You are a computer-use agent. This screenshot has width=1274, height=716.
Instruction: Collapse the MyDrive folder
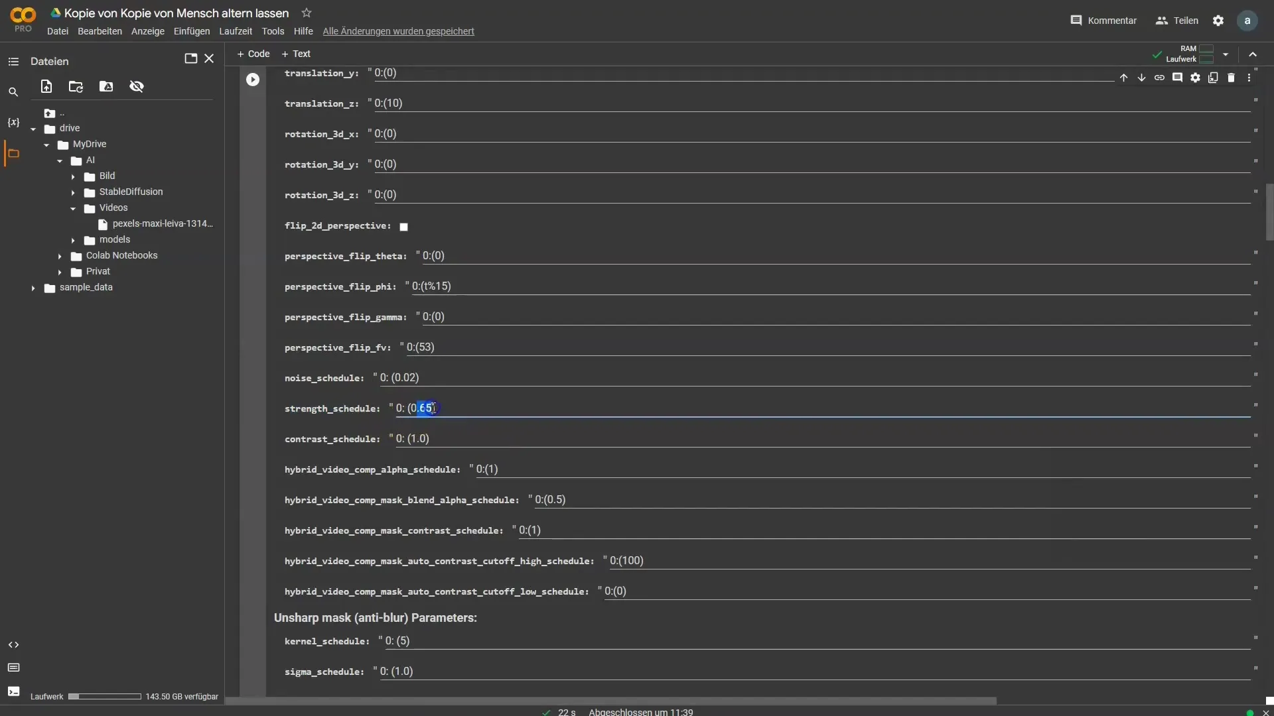pyautogui.click(x=46, y=145)
